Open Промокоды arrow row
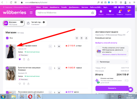The height and width of the screenshot is (99, 137). click(112, 62)
